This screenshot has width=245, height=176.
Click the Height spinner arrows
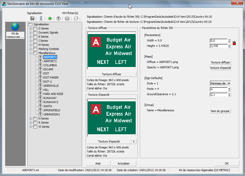tap(229, 46)
